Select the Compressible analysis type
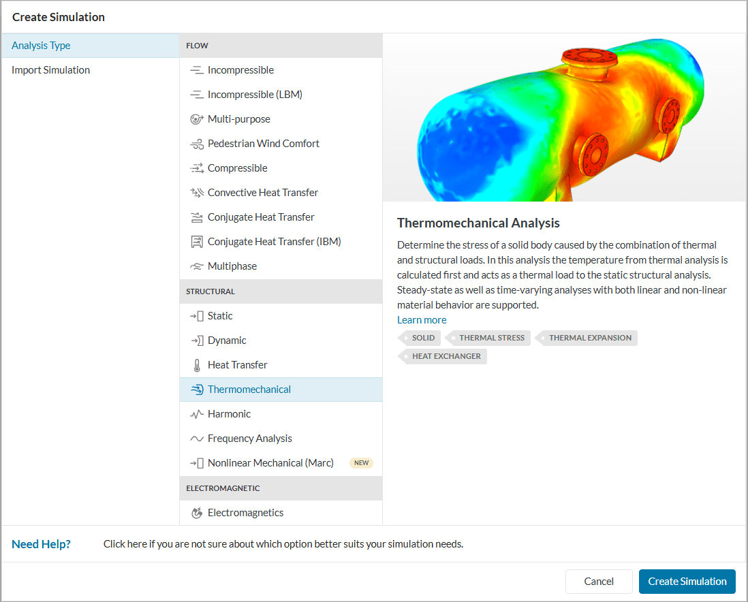The width and height of the screenshot is (748, 602). click(x=237, y=168)
